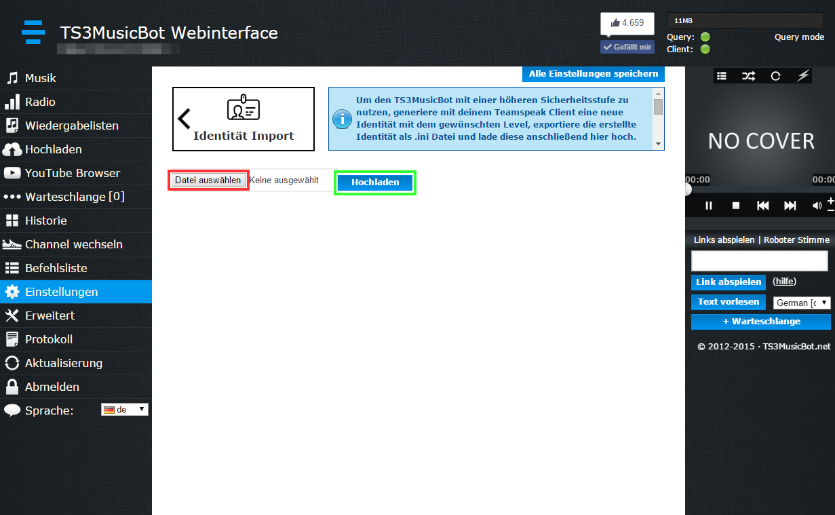835x515 pixels.
Task: Click the blue info icon
Action: [x=342, y=120]
